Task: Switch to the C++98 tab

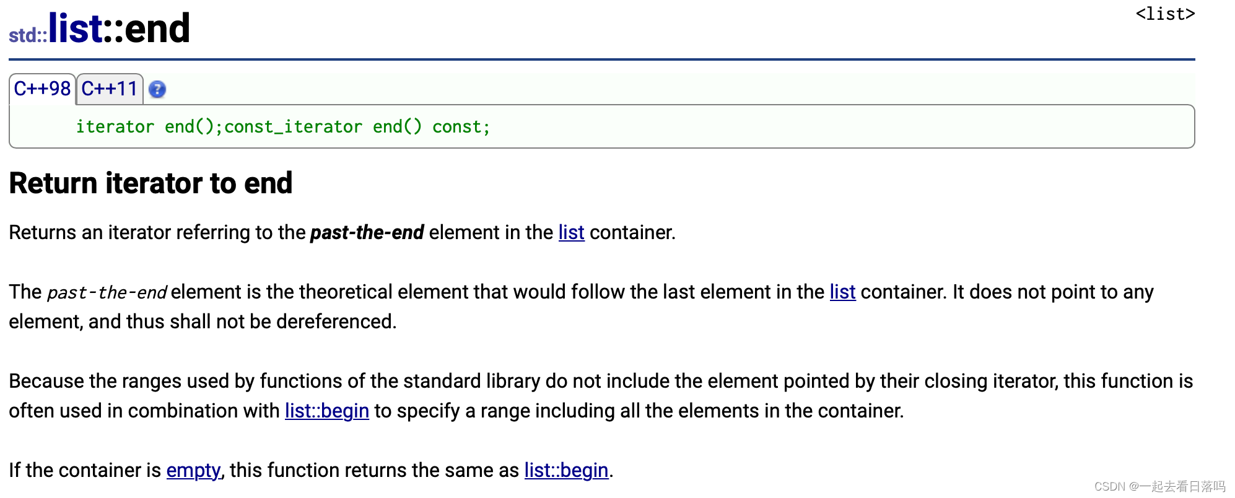Action: tap(42, 89)
